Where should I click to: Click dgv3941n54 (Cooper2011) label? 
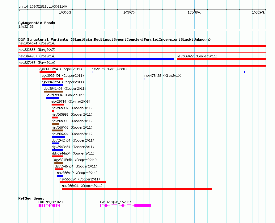click(65, 89)
